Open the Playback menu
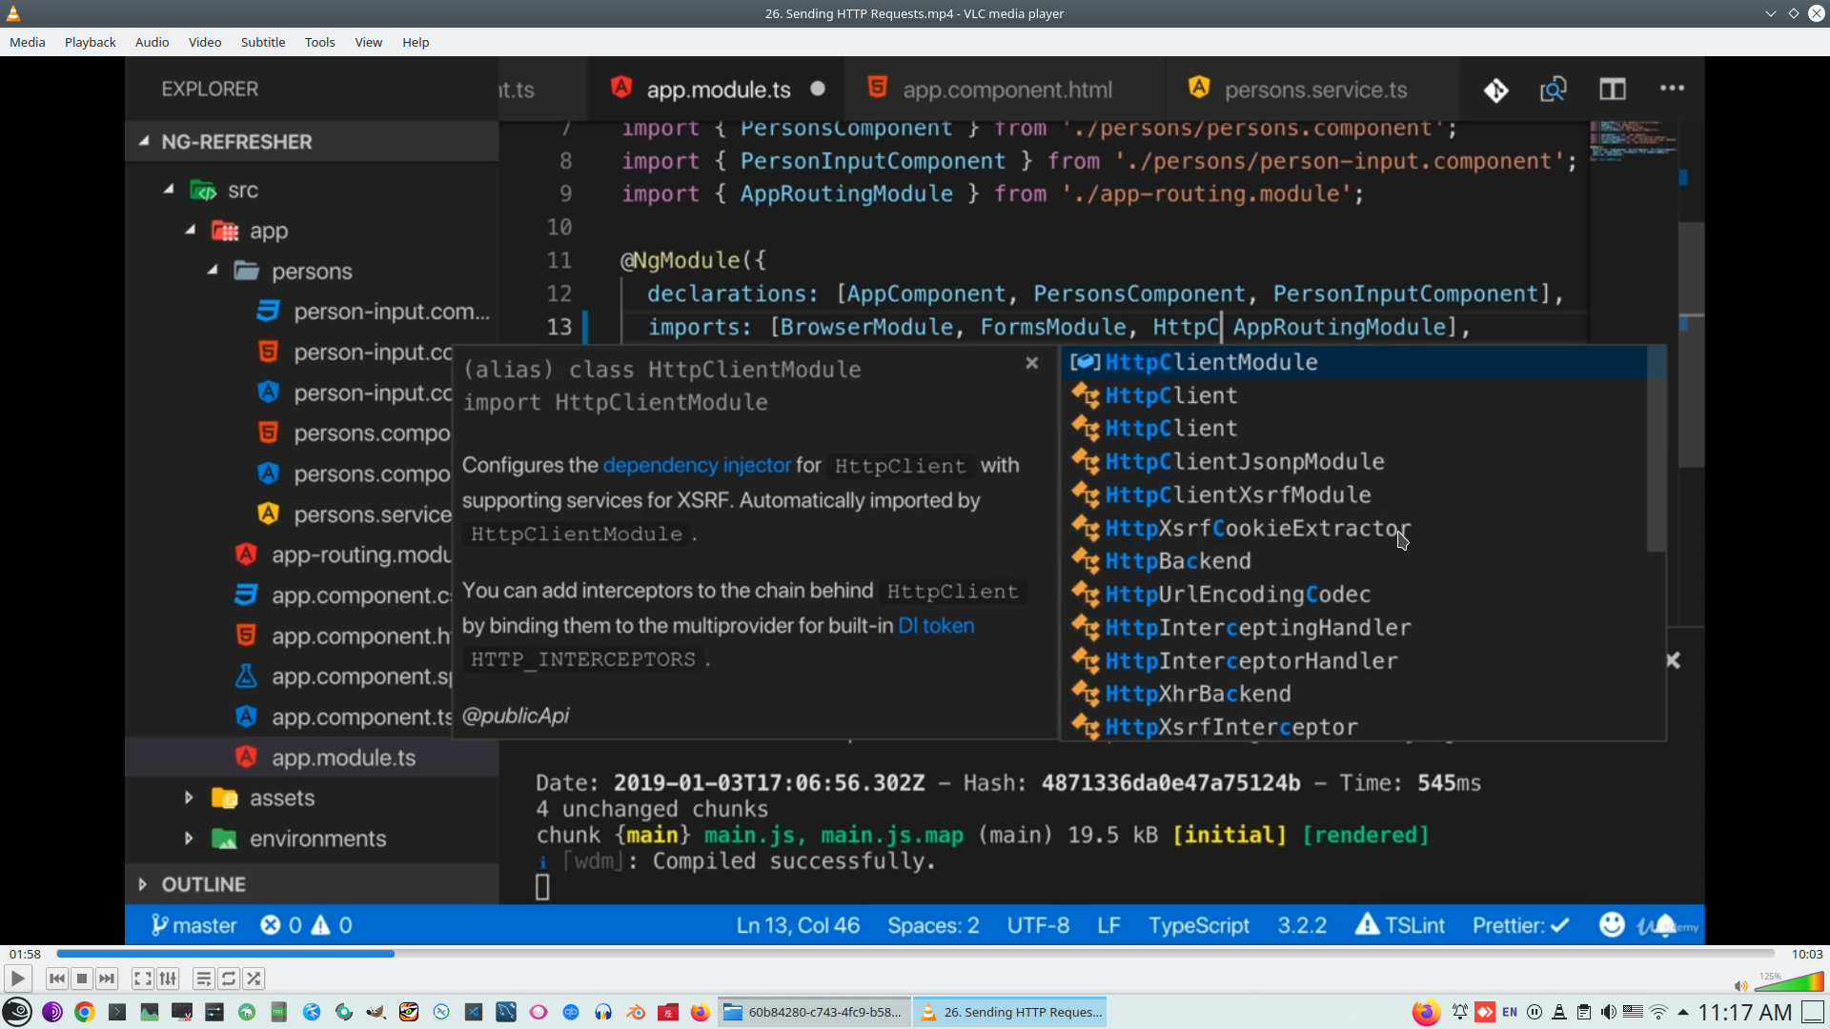 pyautogui.click(x=90, y=42)
